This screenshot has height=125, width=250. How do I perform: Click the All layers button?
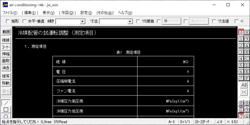[244, 85]
